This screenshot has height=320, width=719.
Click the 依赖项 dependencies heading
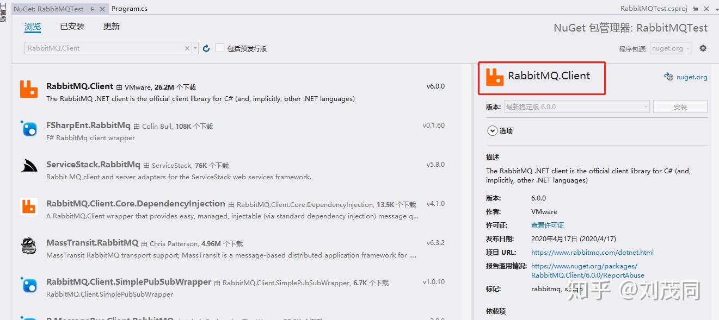pos(496,311)
